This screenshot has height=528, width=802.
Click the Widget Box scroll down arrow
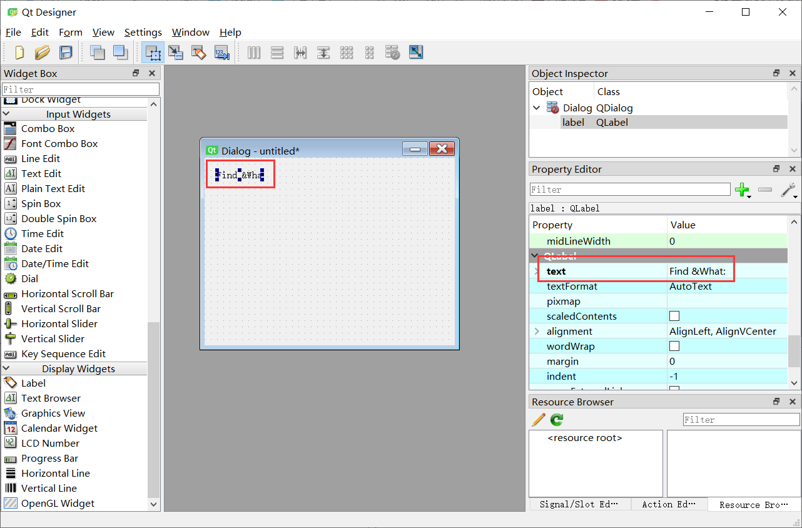[x=154, y=504]
